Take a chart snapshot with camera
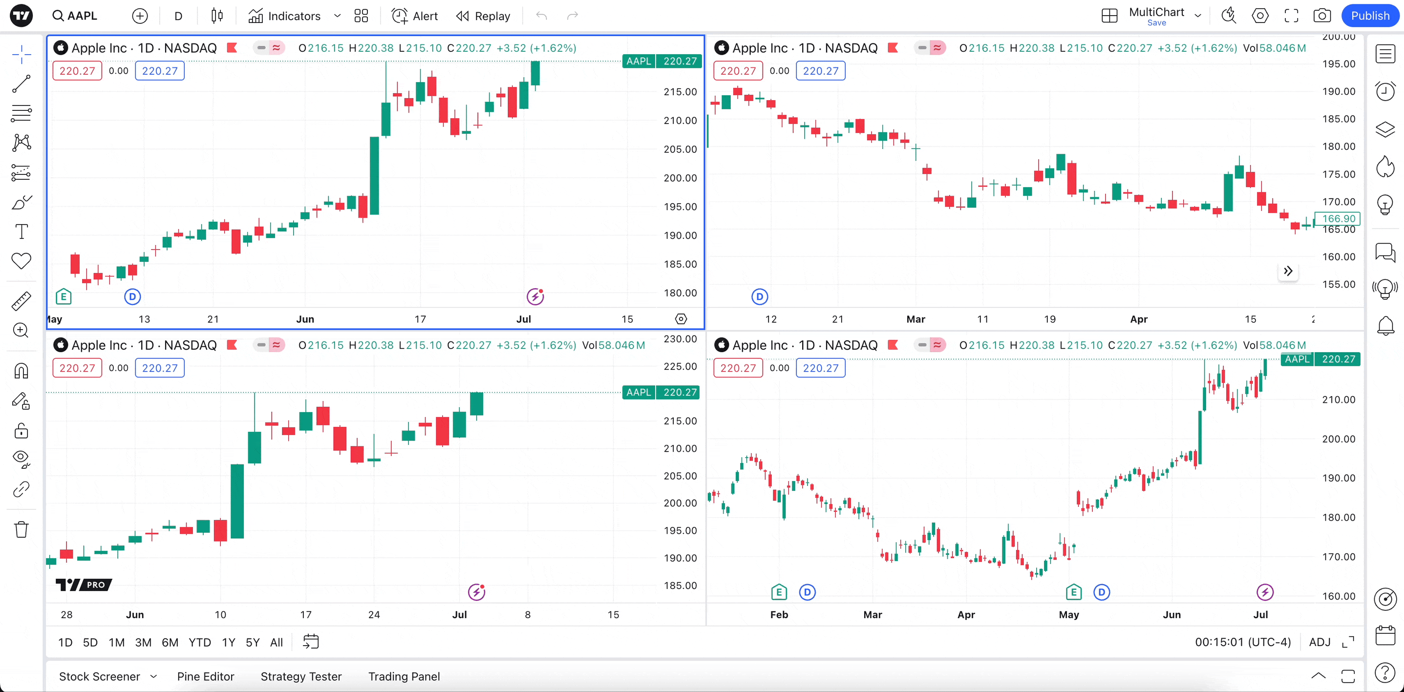The width and height of the screenshot is (1404, 692). [x=1322, y=16]
